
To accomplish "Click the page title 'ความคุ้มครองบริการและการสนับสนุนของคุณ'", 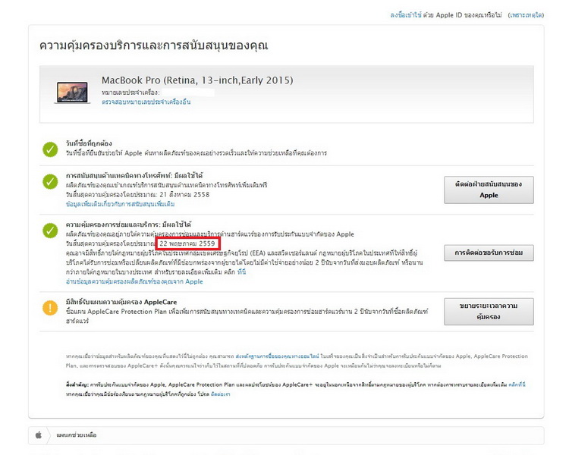I will click(153, 45).
